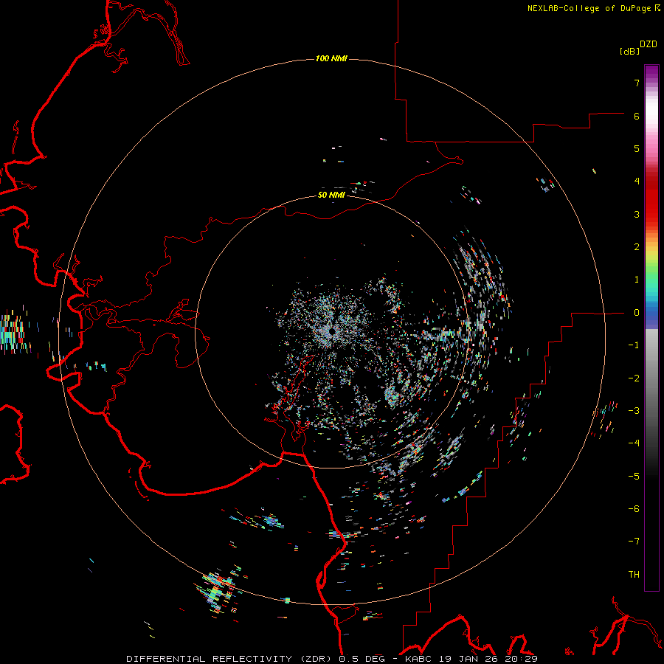Click the -6 value on the scale

[634, 509]
